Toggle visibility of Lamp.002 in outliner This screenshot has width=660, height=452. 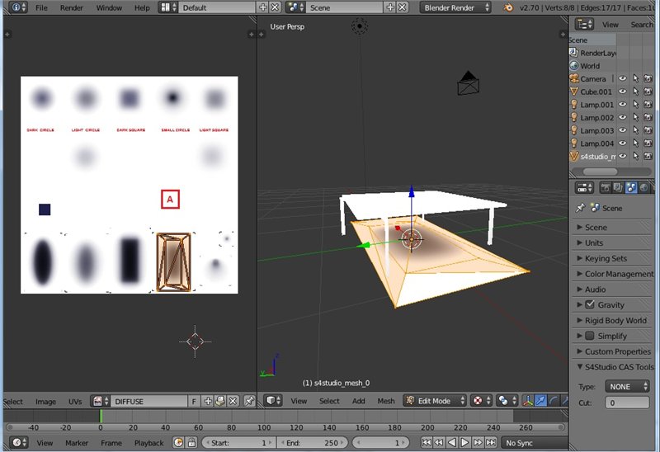point(623,118)
